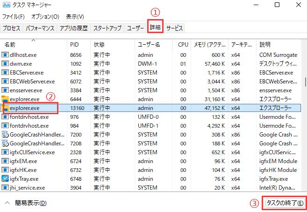
Task: Click the Task Manager app icon in title bar
Action: (x=6, y=5)
